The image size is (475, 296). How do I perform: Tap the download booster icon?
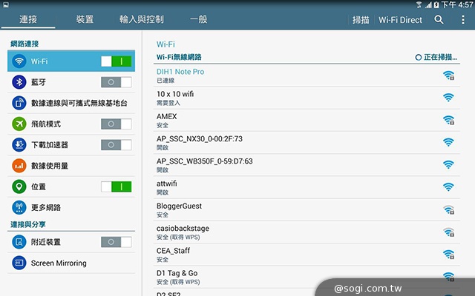19,145
